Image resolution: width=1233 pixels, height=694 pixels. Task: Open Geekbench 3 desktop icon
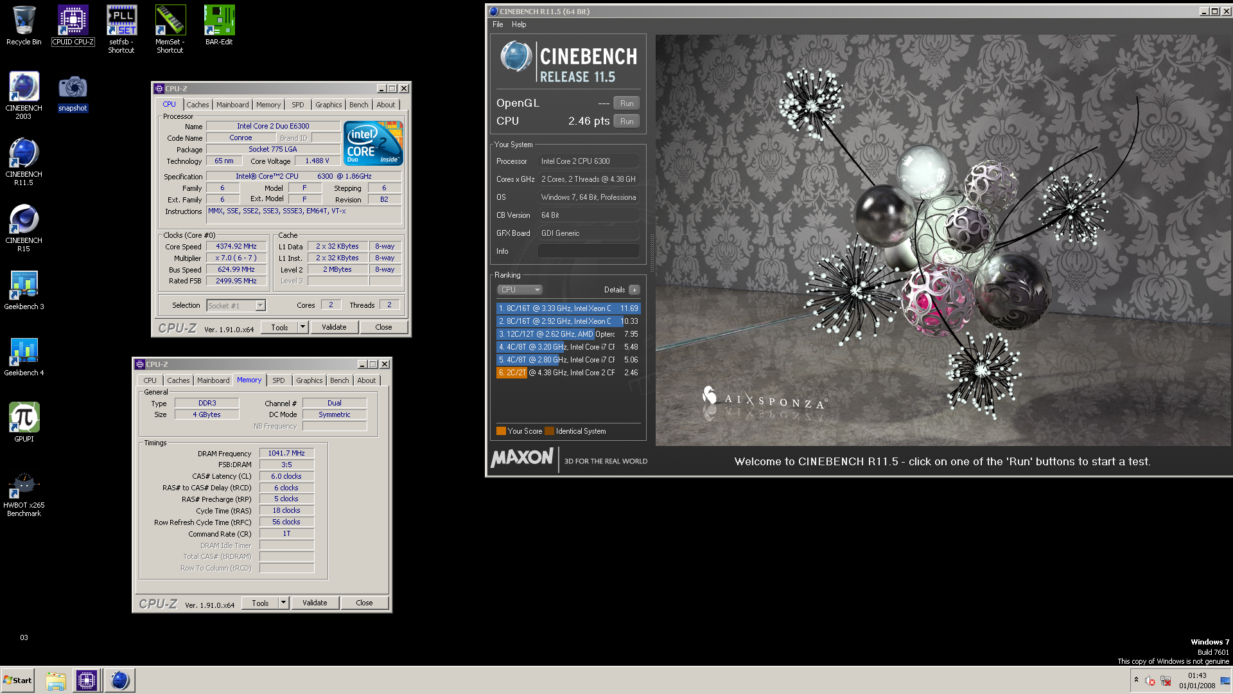click(24, 290)
